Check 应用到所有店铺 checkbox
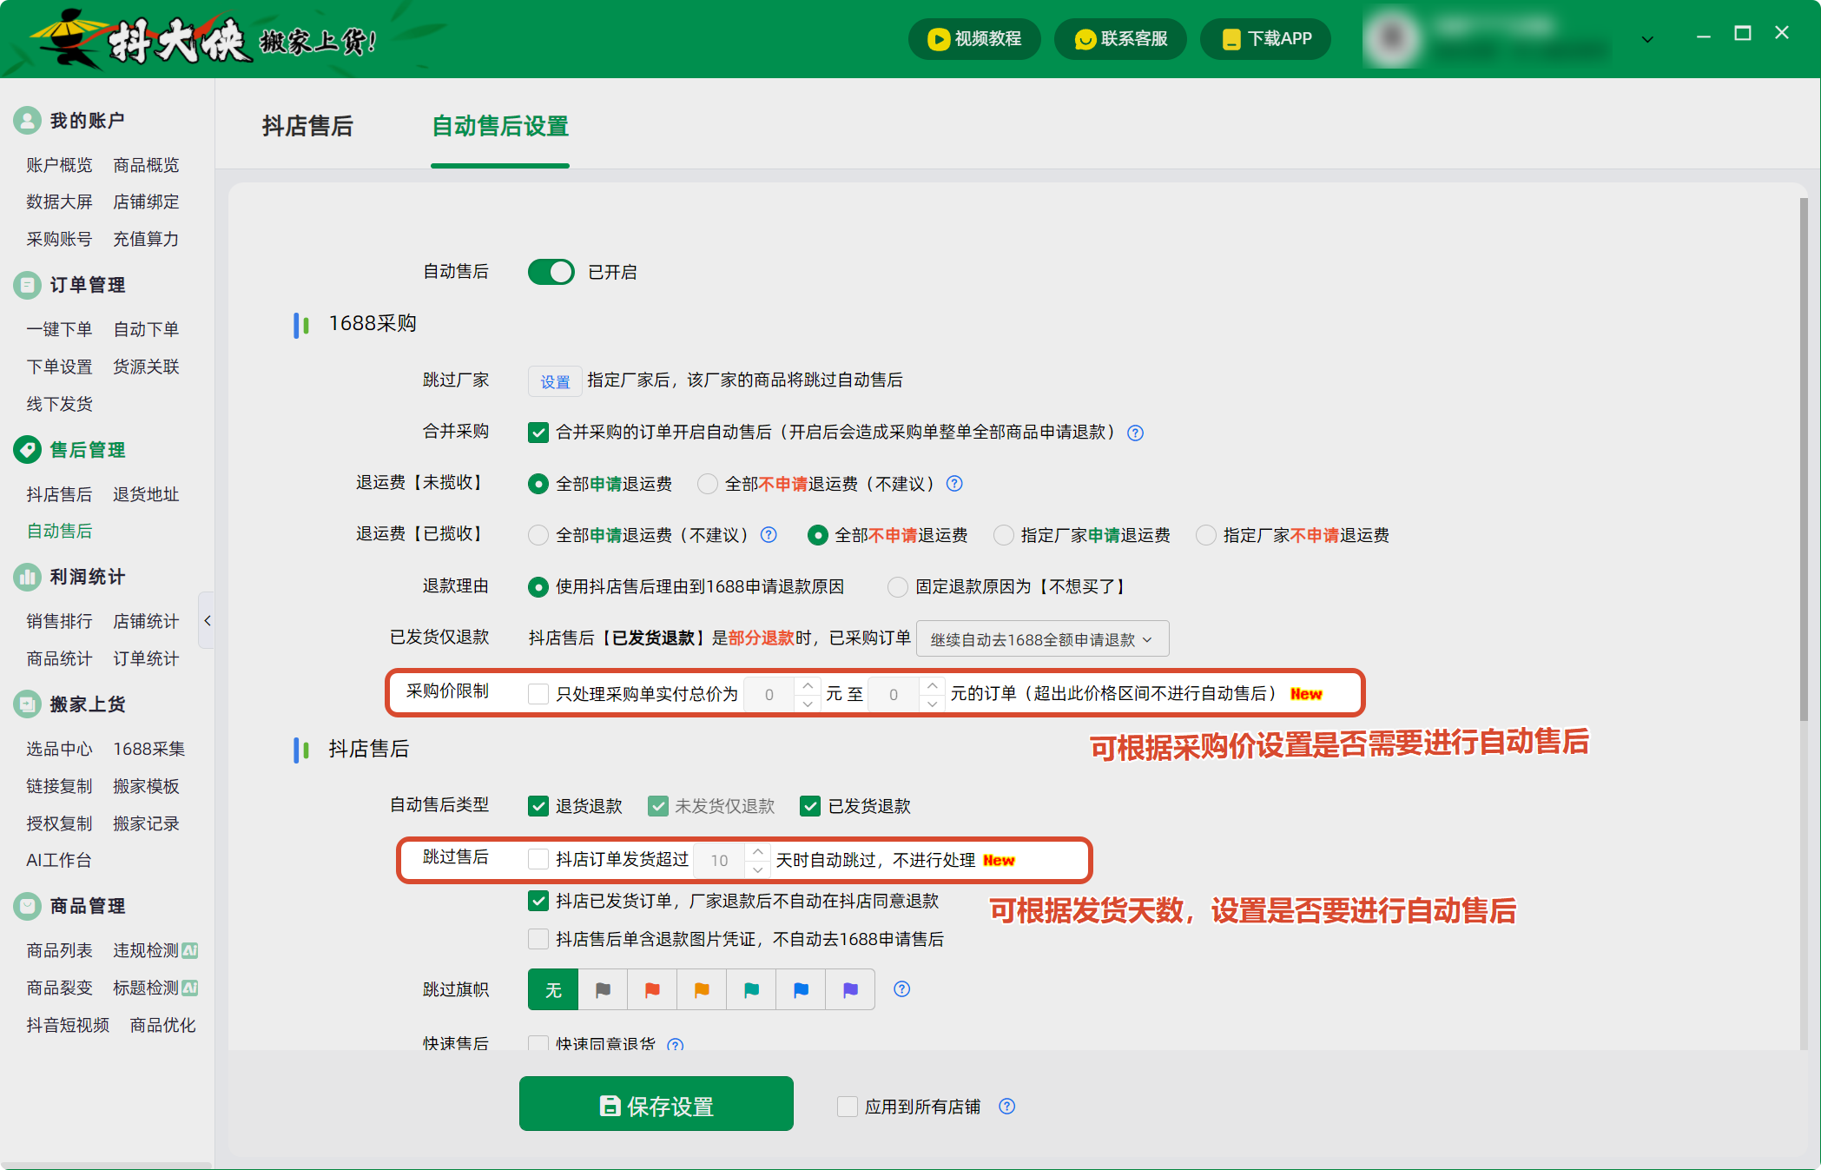Viewport: 1821px width, 1170px height. pyautogui.click(x=848, y=1107)
